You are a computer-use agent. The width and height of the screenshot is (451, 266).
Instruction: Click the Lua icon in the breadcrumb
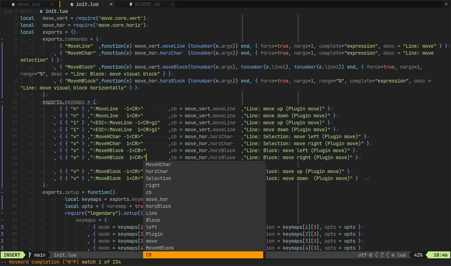tap(41, 11)
